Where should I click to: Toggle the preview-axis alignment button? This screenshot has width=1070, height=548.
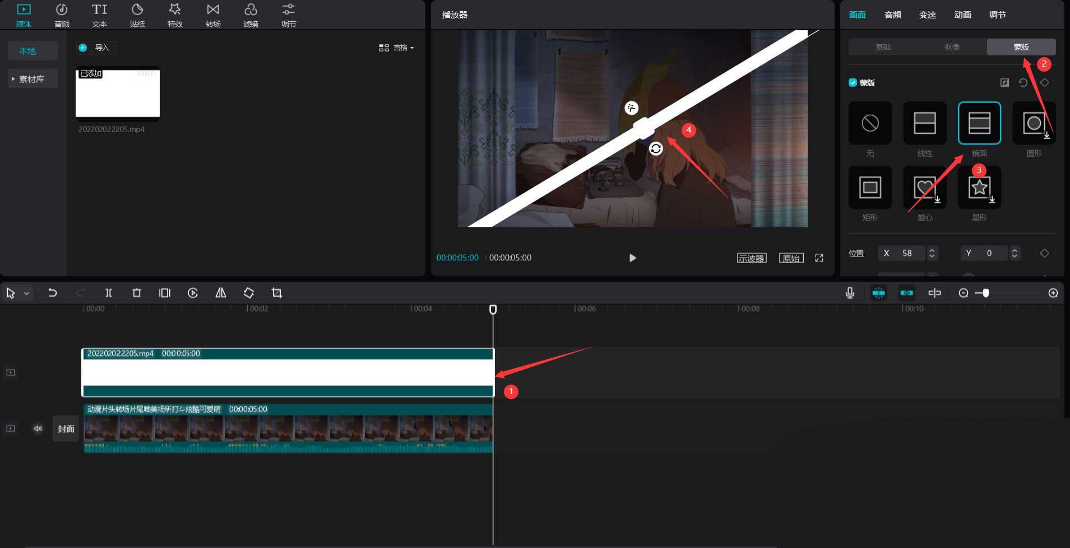click(x=934, y=293)
